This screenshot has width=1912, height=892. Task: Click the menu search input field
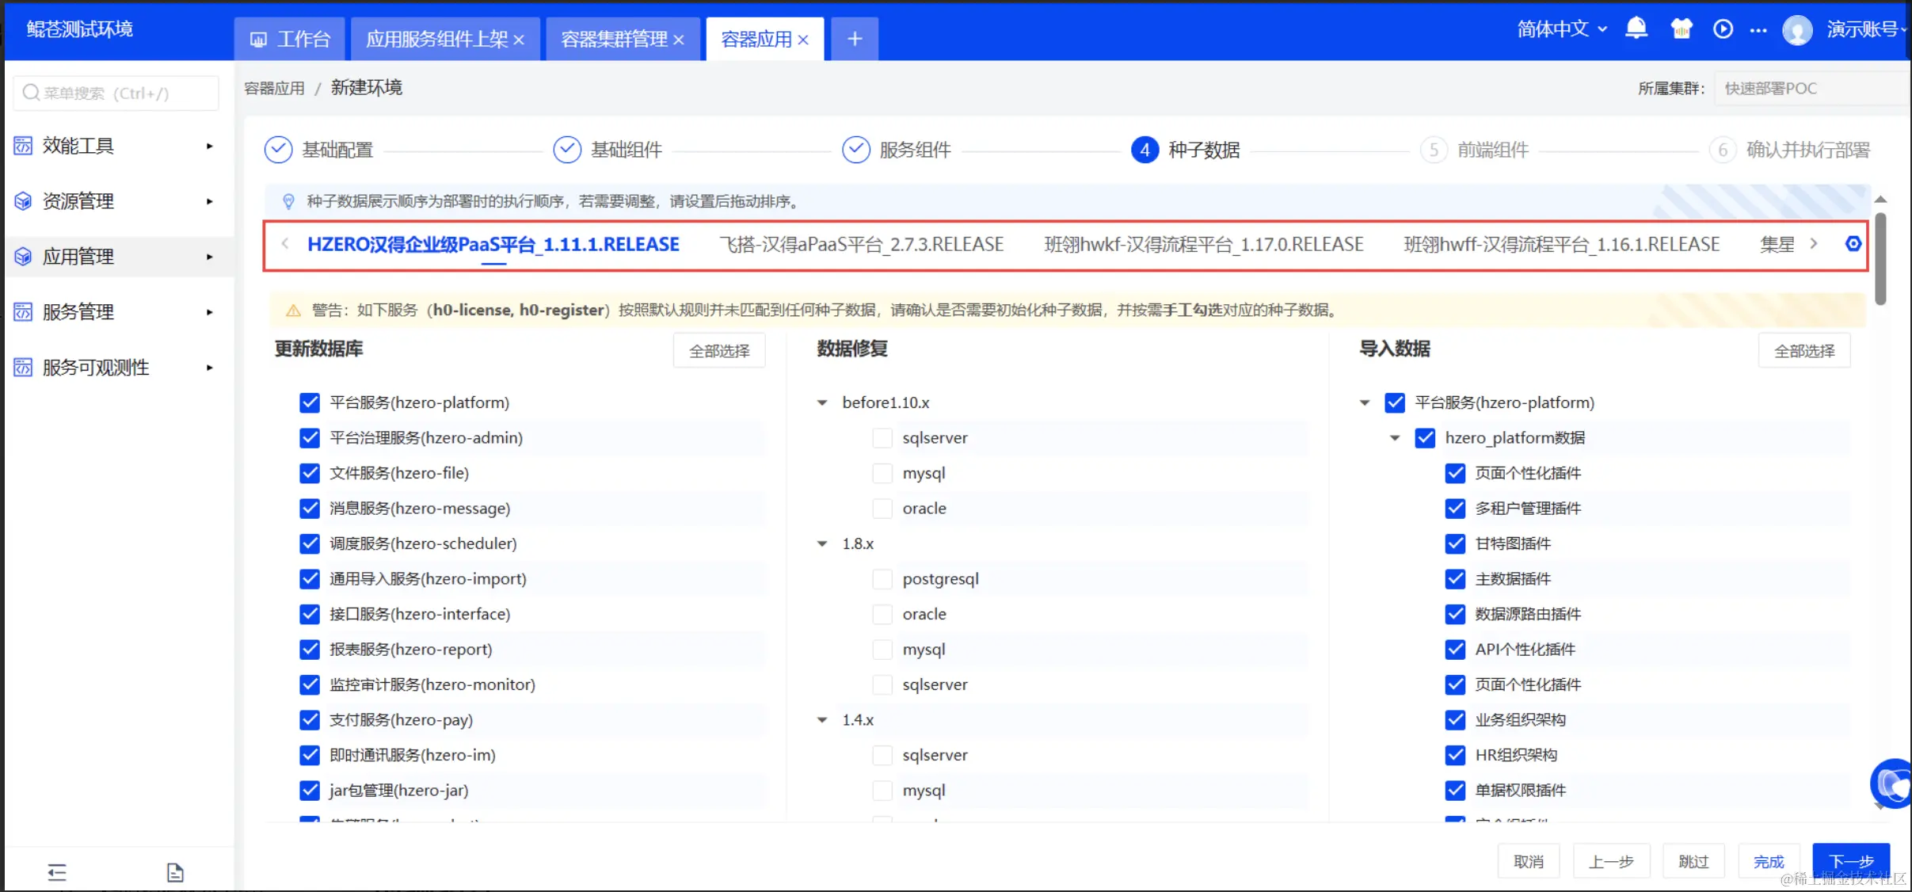point(116,93)
